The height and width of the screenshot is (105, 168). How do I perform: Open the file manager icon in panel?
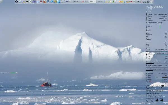pos(38,2)
